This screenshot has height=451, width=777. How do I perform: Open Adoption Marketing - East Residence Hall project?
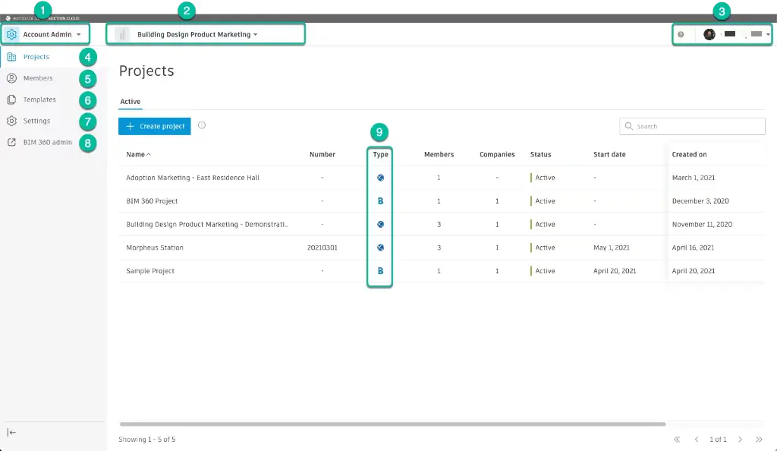click(x=193, y=178)
